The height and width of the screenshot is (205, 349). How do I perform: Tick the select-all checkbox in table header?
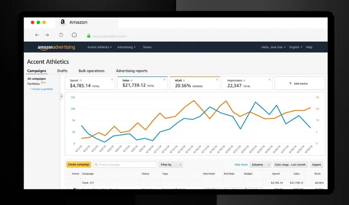pyautogui.click(x=68, y=174)
